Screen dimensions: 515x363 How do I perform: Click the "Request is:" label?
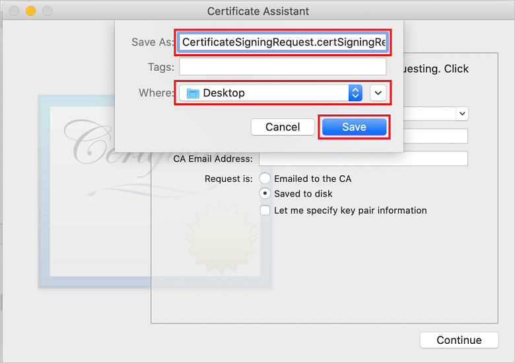pos(228,179)
